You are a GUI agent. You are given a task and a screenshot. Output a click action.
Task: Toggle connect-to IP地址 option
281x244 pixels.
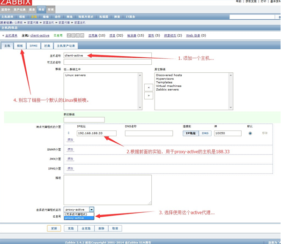191,133
